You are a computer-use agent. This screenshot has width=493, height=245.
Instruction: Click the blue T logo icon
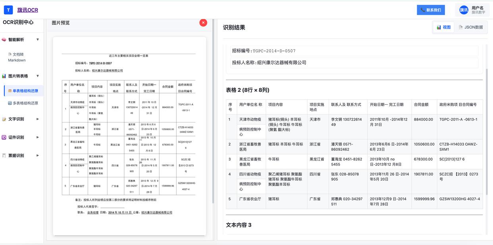(x=8, y=10)
